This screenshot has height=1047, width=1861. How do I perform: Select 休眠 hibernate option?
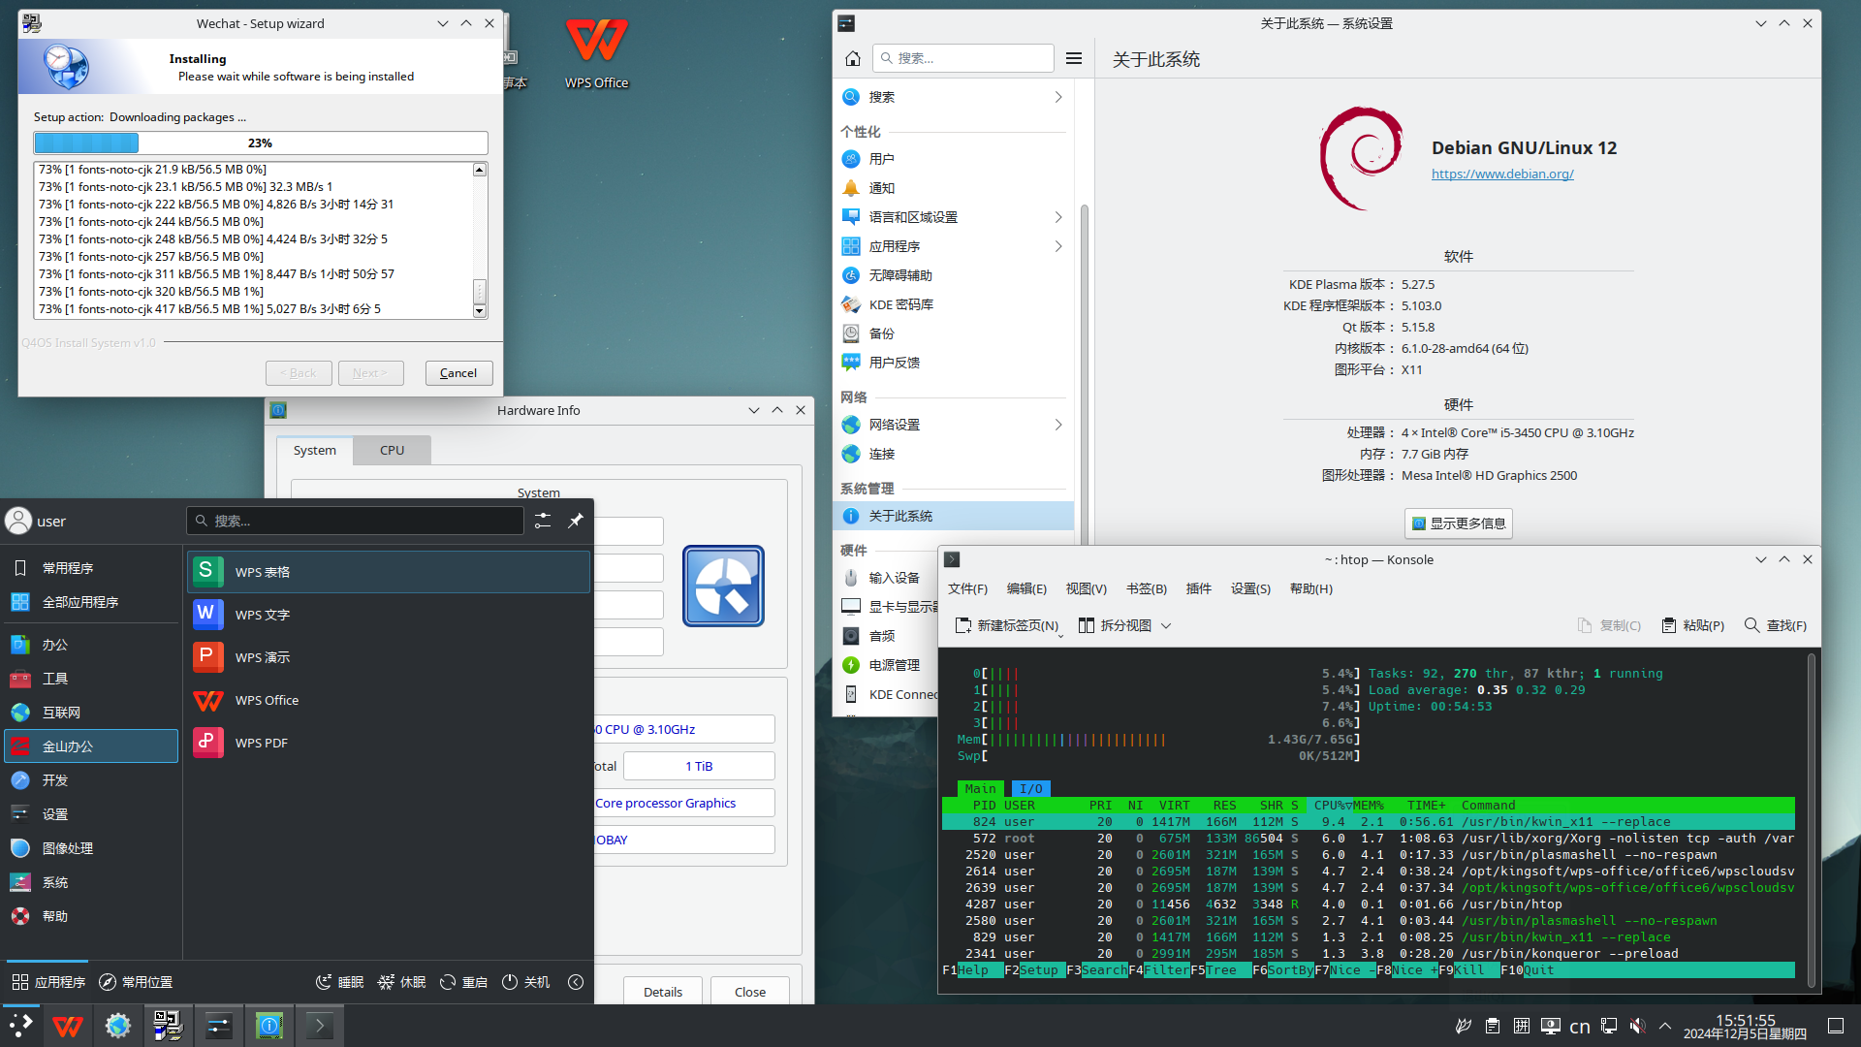pyautogui.click(x=401, y=982)
